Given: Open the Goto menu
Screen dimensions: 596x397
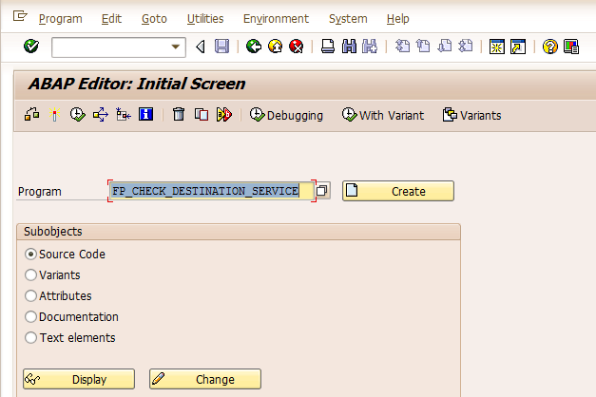Looking at the screenshot, I should pos(154,19).
